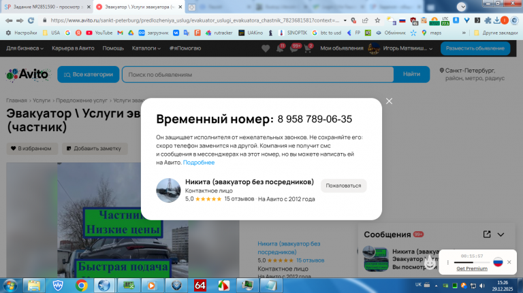523x293 pixels.
Task: Open Другие закладки folder
Action: coord(496,33)
